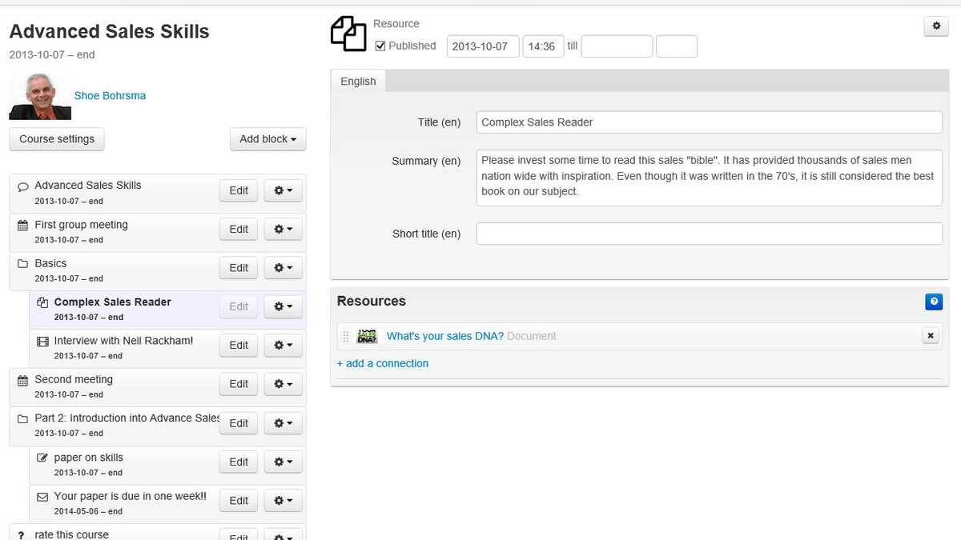
Task: Edit the paper on skills block
Action: [x=239, y=462]
